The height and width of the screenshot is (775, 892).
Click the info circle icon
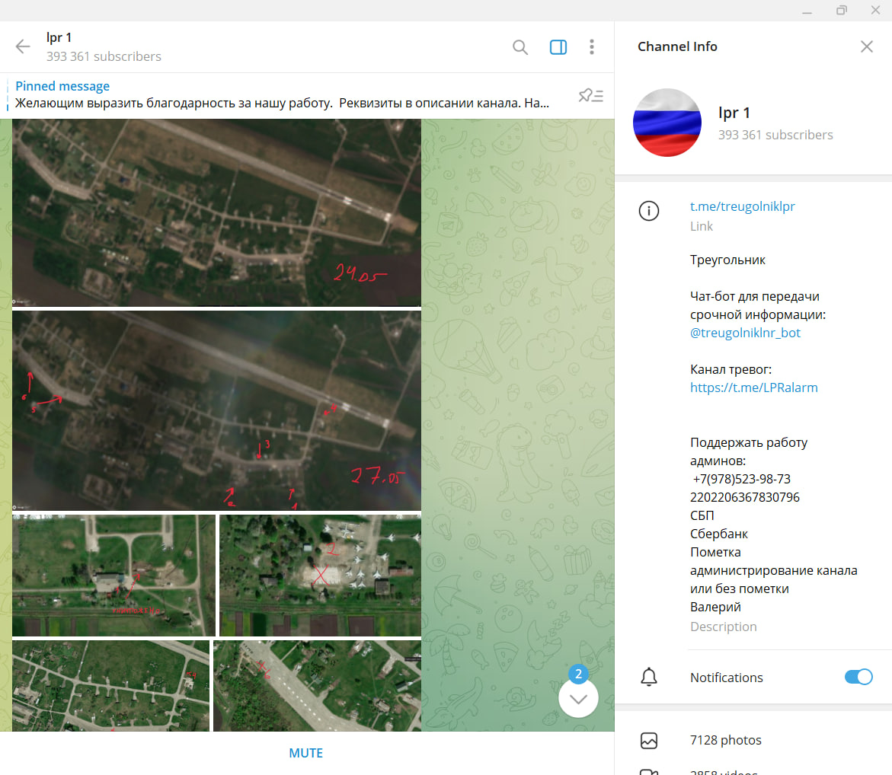click(x=649, y=212)
